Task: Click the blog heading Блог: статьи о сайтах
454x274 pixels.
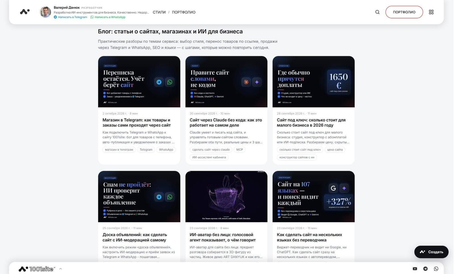Action: pyautogui.click(x=170, y=31)
